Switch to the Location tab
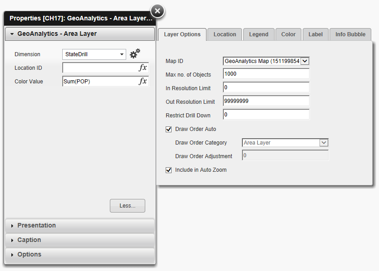379x271 pixels. pos(224,34)
